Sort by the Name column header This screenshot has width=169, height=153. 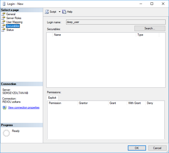[x=94, y=35]
